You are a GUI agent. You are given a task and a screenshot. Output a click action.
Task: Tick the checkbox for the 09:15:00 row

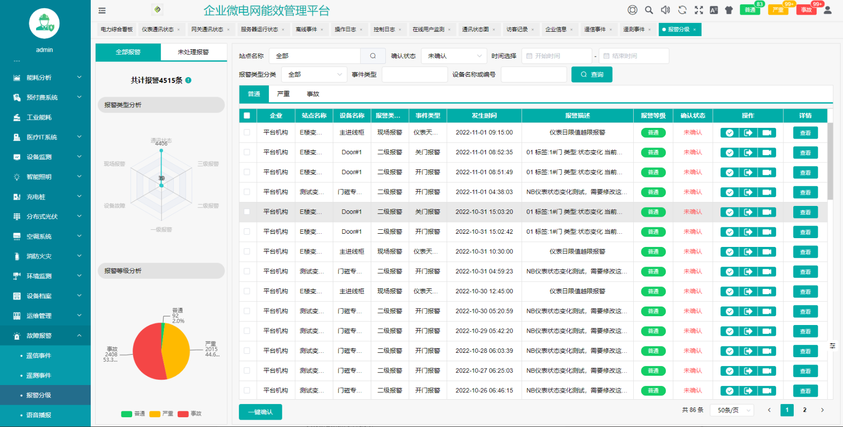247,132
